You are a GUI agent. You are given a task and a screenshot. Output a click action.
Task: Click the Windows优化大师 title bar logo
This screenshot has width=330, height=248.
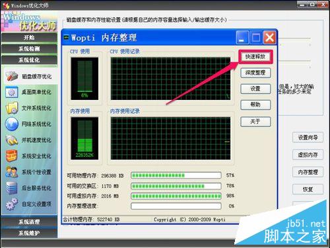pos(6,5)
